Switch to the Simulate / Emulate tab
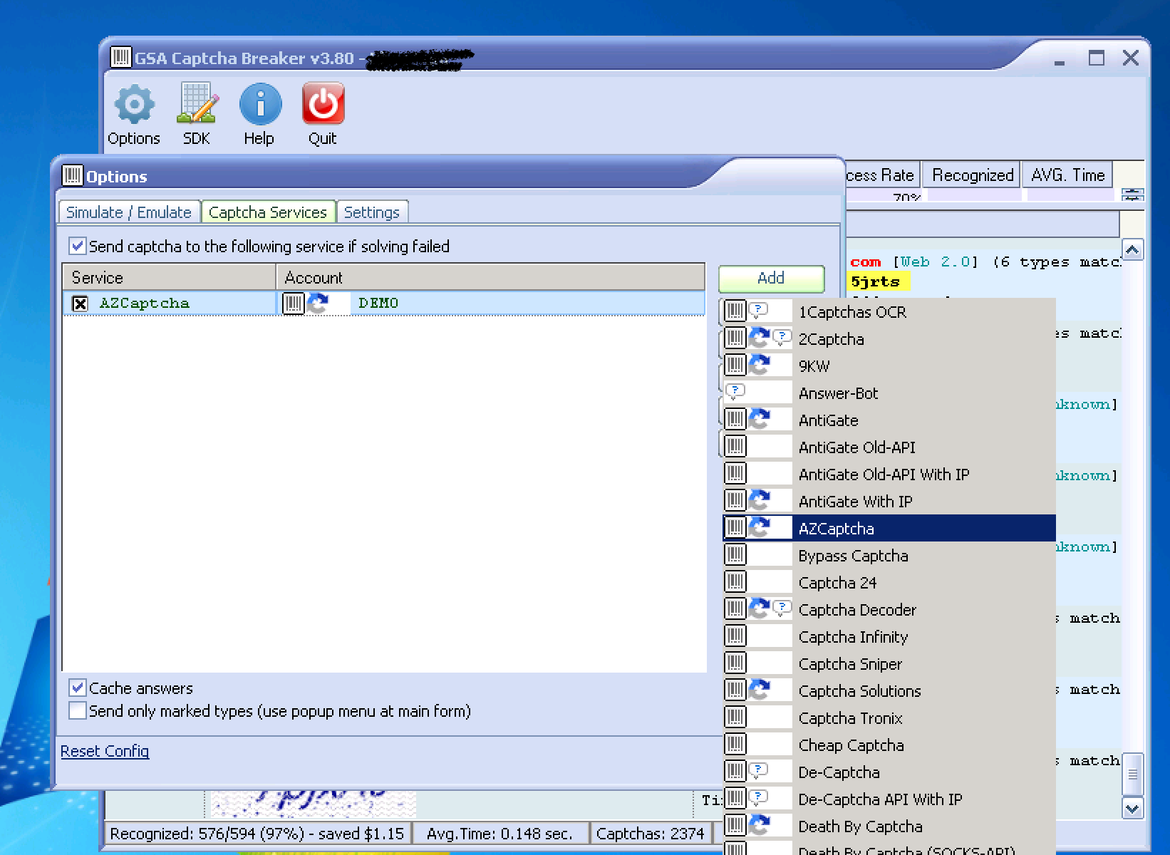1170x855 pixels. pos(129,212)
